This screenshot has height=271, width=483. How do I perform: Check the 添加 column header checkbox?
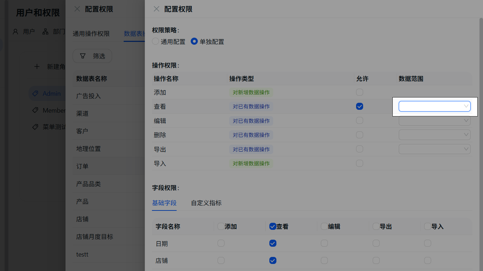coord(221,226)
